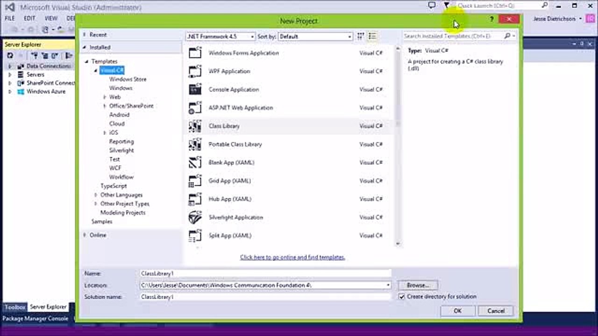This screenshot has height=336, width=598.
Task: Click the Quick Launch search magnifier
Action: (545, 6)
